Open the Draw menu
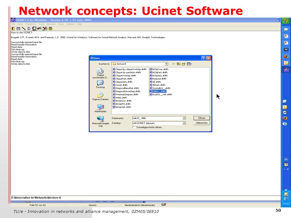The height and width of the screenshot is (218, 291). pyautogui.click(x=61, y=24)
